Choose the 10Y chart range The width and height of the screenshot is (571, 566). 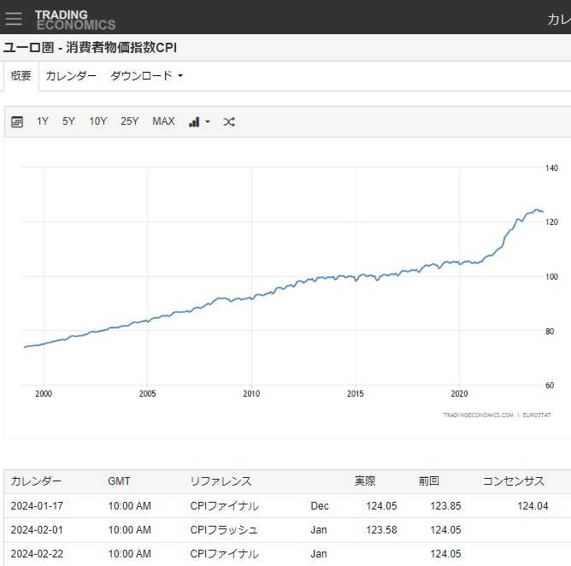pos(98,121)
